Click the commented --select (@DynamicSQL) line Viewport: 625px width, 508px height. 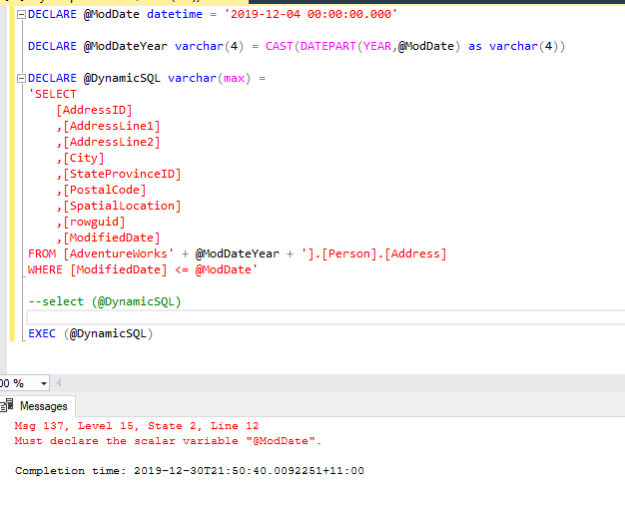[x=105, y=301]
